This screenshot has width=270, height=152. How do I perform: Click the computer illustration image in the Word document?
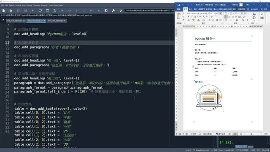click(x=209, y=98)
